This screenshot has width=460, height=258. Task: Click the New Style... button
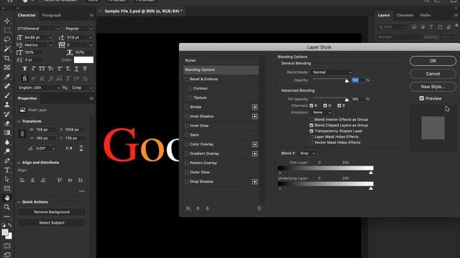click(433, 87)
